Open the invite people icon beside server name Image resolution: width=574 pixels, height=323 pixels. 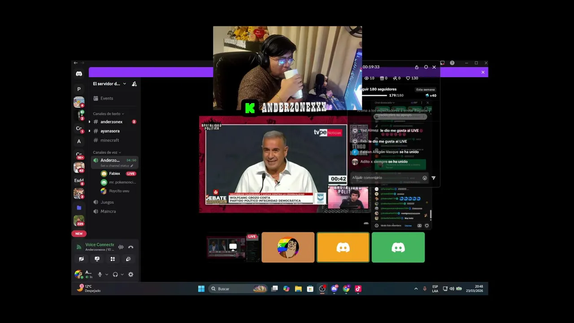point(134,84)
